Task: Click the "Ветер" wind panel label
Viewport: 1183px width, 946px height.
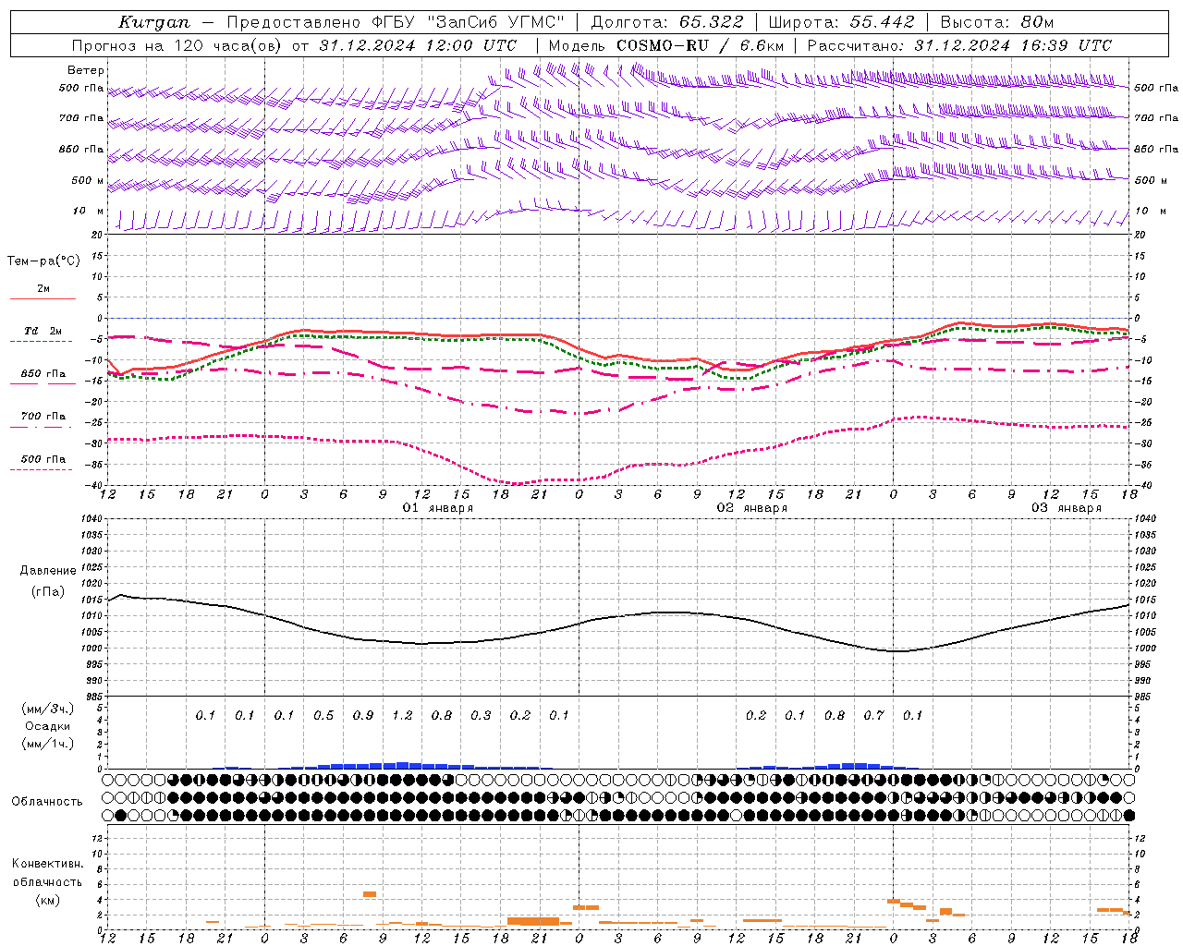Action: [x=86, y=70]
